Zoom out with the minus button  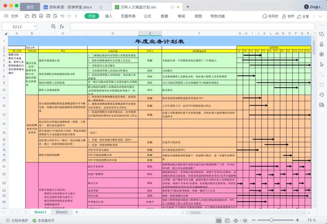(x=254, y=220)
